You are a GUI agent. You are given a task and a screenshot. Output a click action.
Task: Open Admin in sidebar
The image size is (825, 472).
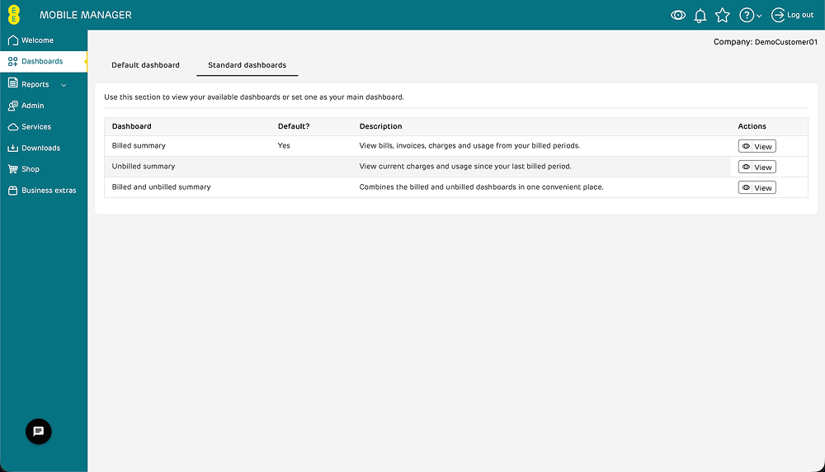(44, 106)
